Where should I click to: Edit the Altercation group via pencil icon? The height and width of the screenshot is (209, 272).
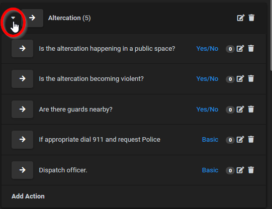(x=241, y=18)
